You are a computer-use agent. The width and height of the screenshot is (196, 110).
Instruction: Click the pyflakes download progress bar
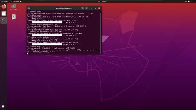tap(47, 44)
